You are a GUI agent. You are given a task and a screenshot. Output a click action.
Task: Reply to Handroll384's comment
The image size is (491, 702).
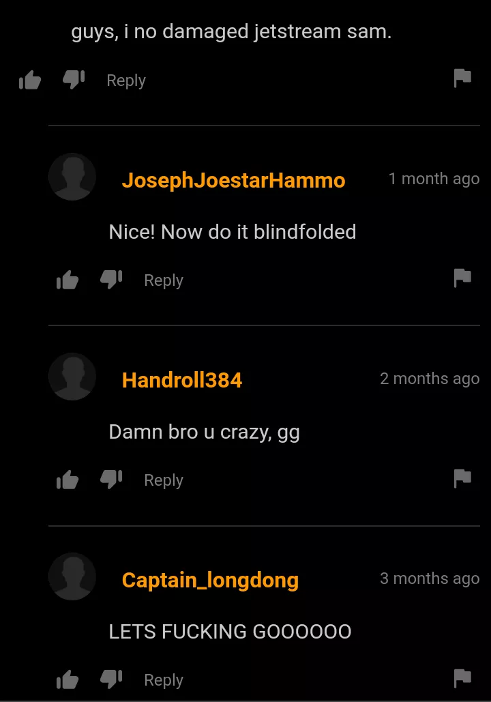(x=164, y=480)
